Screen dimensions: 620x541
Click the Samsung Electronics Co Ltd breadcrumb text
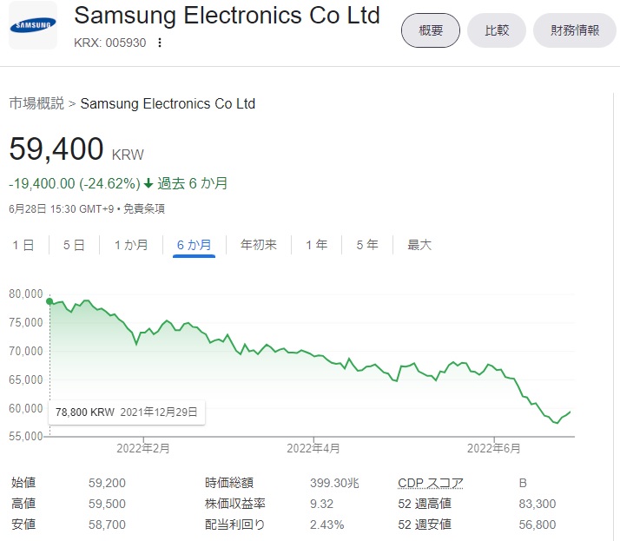[168, 103]
